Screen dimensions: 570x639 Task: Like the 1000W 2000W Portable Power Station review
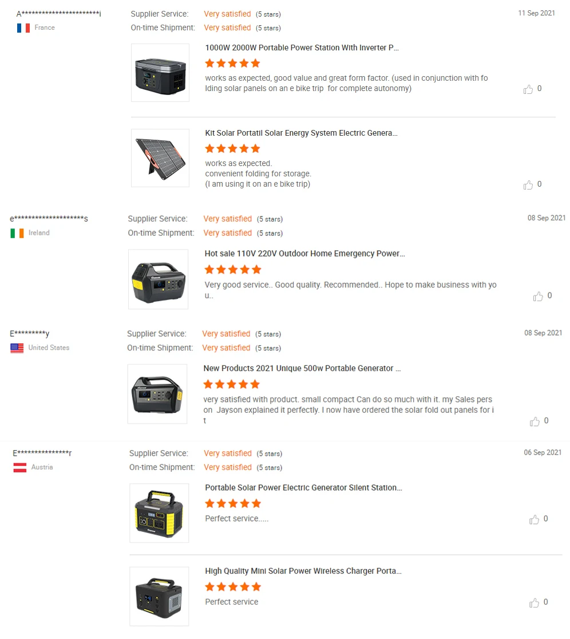coord(528,89)
